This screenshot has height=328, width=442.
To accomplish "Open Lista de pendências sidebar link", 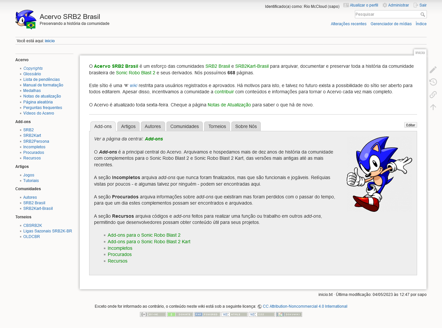I will (42, 80).
